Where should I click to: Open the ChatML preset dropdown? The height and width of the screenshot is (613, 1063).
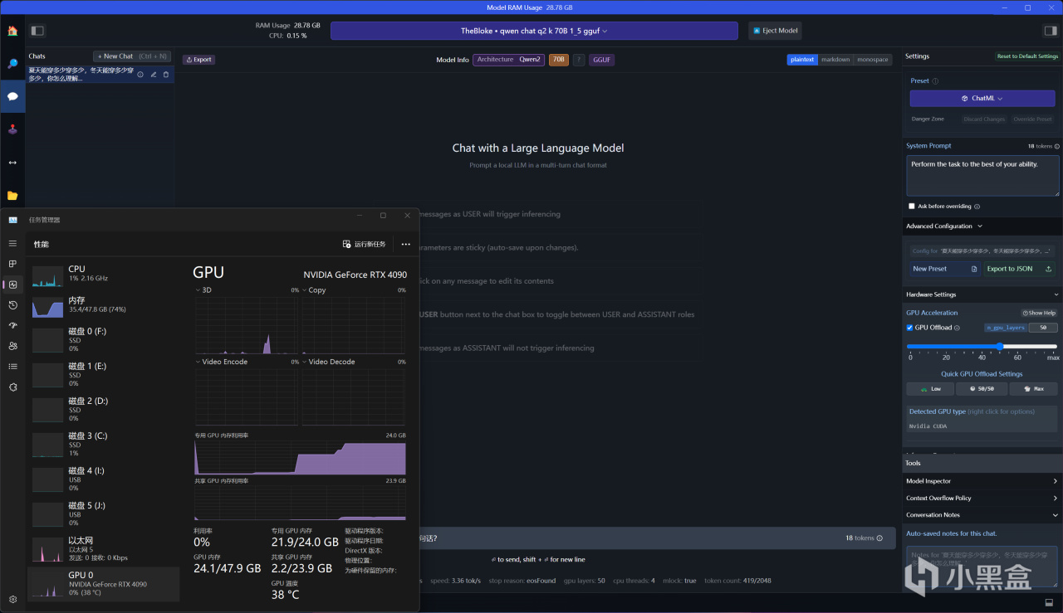pyautogui.click(x=982, y=98)
